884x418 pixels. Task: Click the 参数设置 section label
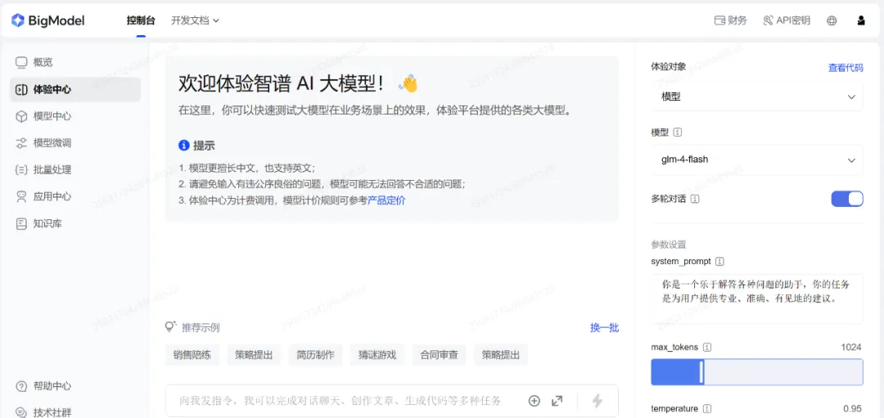[669, 245]
